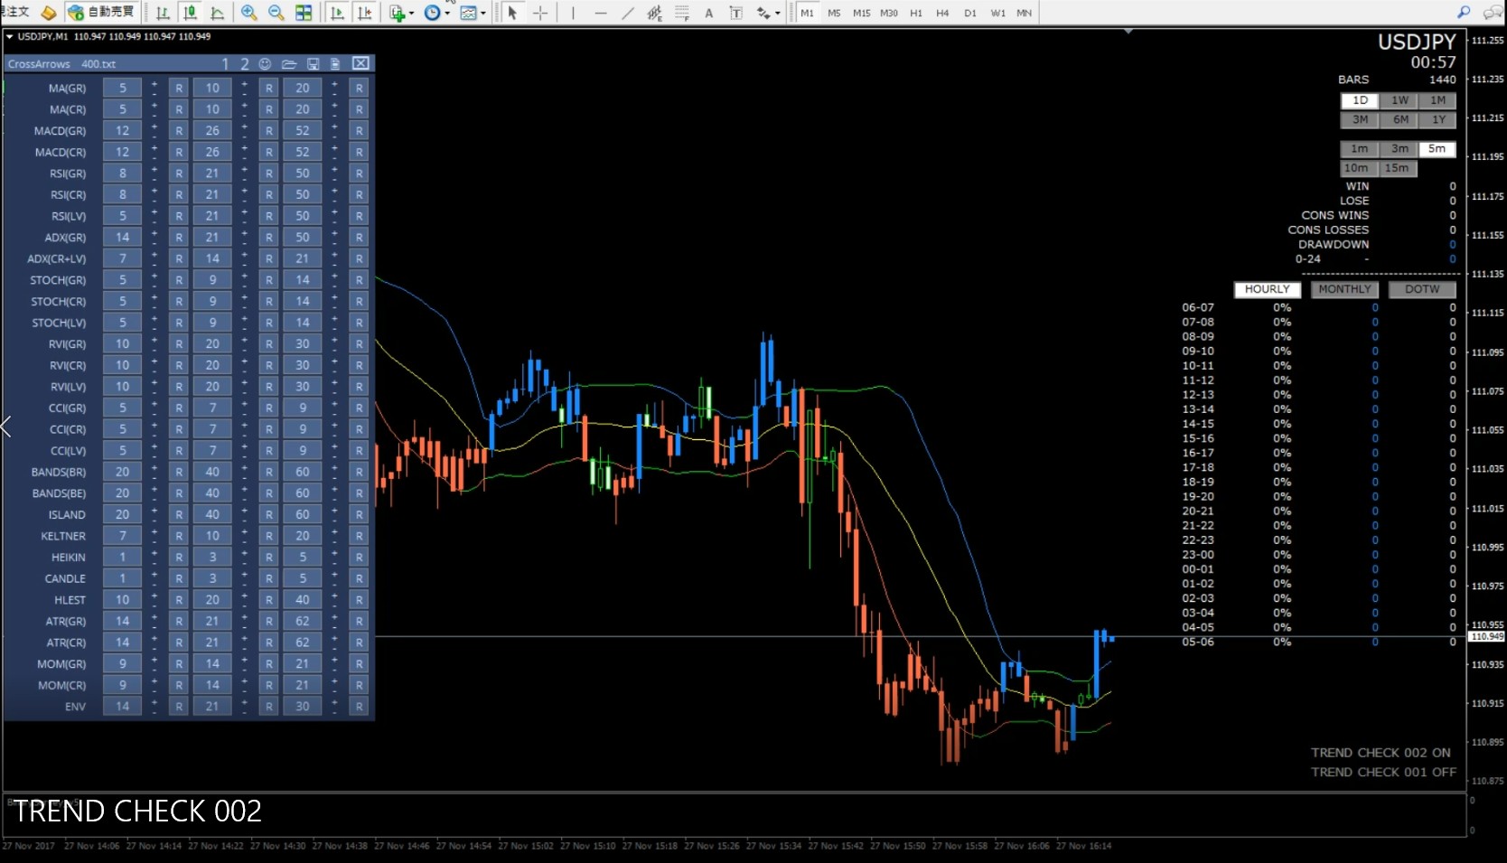Open the MONTHLY stats tab
1507x863 pixels.
(x=1344, y=289)
